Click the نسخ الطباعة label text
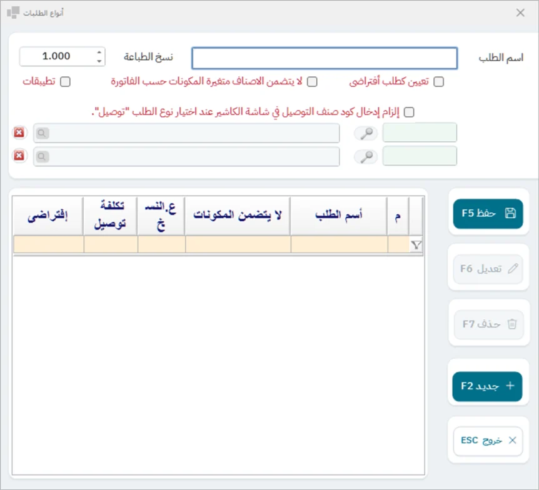 coord(148,57)
